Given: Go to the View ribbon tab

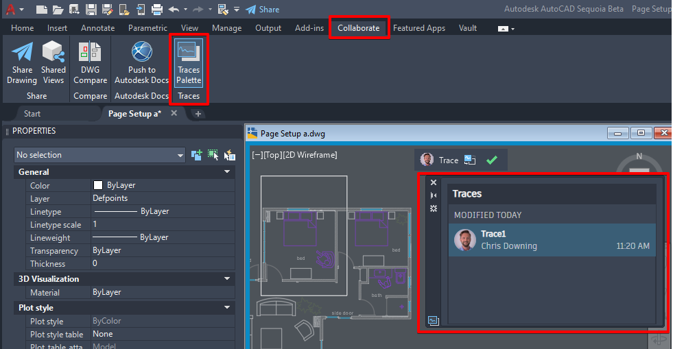Looking at the screenshot, I should point(189,28).
